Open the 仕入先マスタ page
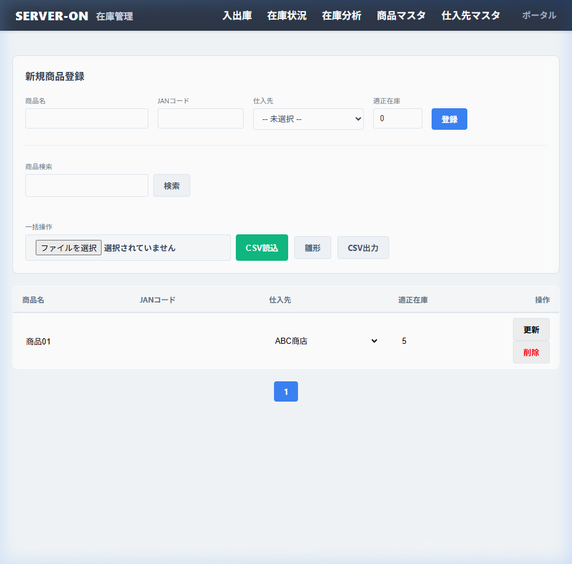Image resolution: width=572 pixels, height=564 pixels. point(470,15)
